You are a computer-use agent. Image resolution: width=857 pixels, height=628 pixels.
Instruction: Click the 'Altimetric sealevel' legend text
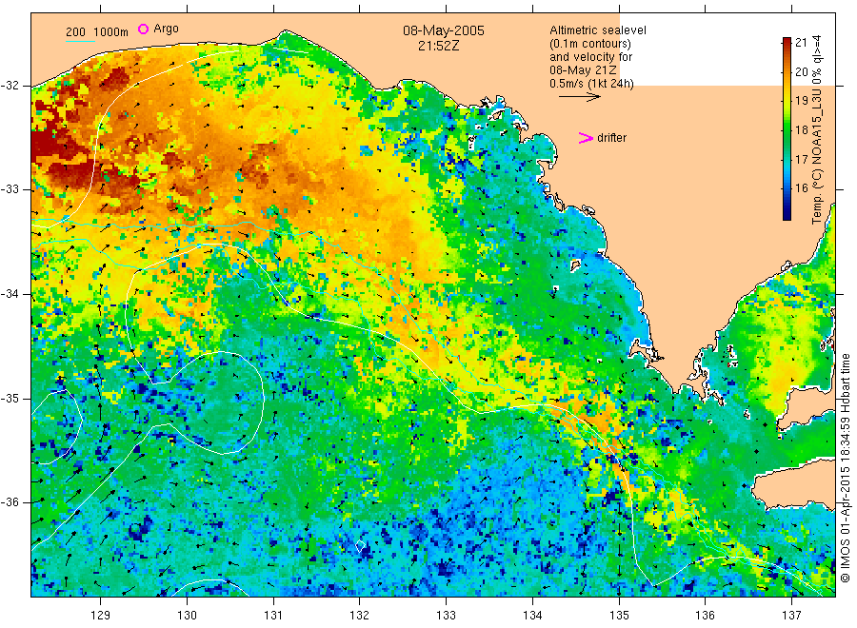click(x=597, y=30)
